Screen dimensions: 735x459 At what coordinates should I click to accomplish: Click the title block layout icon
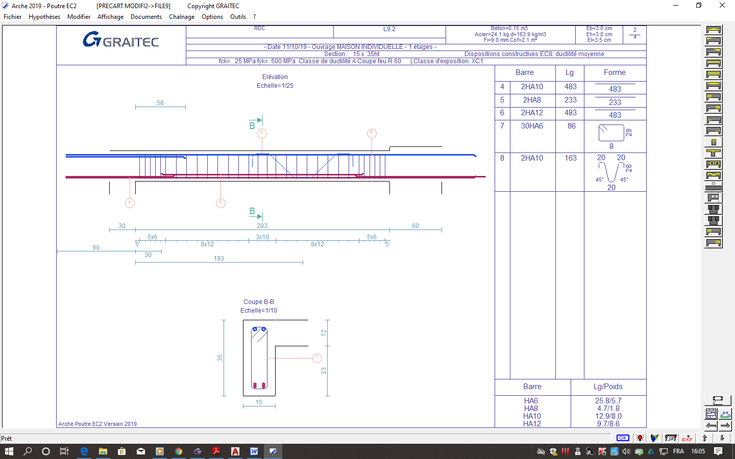pos(711,414)
